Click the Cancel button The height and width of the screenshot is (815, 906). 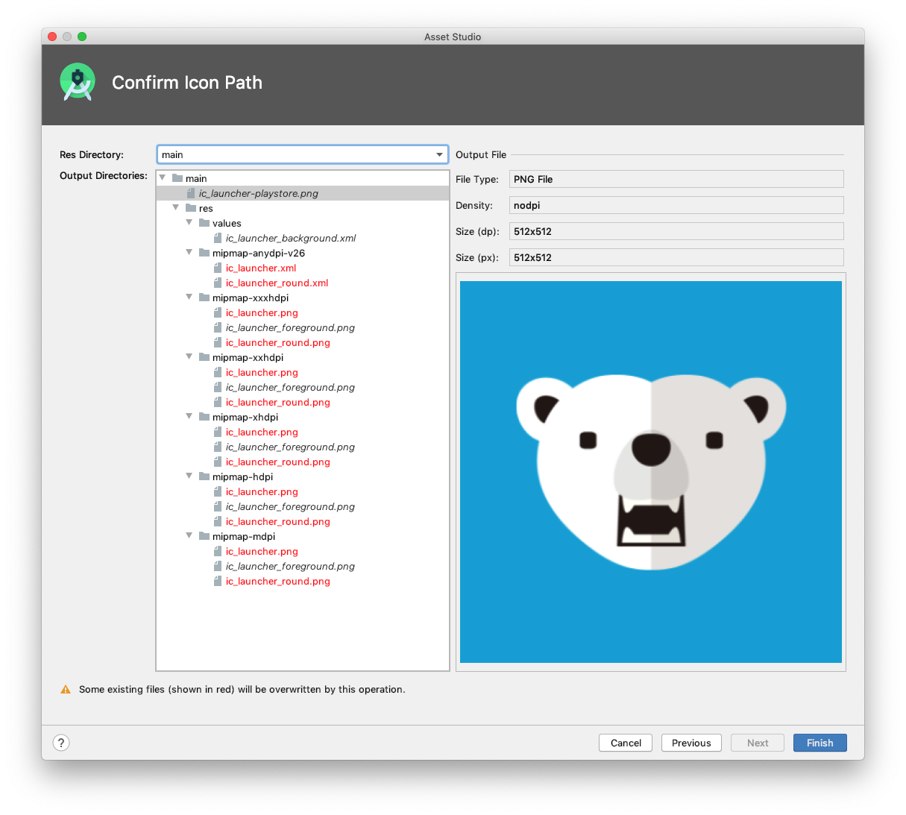coord(625,743)
